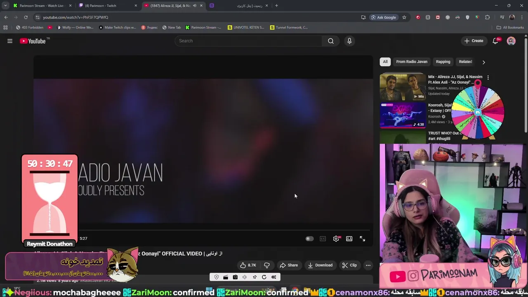Open the tab search dropdown arrow
528x297 pixels.
pyautogui.click(x=5, y=6)
